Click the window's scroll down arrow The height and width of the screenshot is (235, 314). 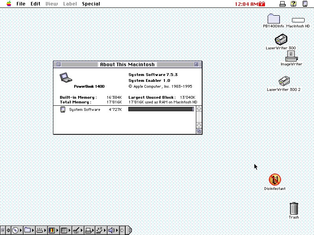[199, 125]
